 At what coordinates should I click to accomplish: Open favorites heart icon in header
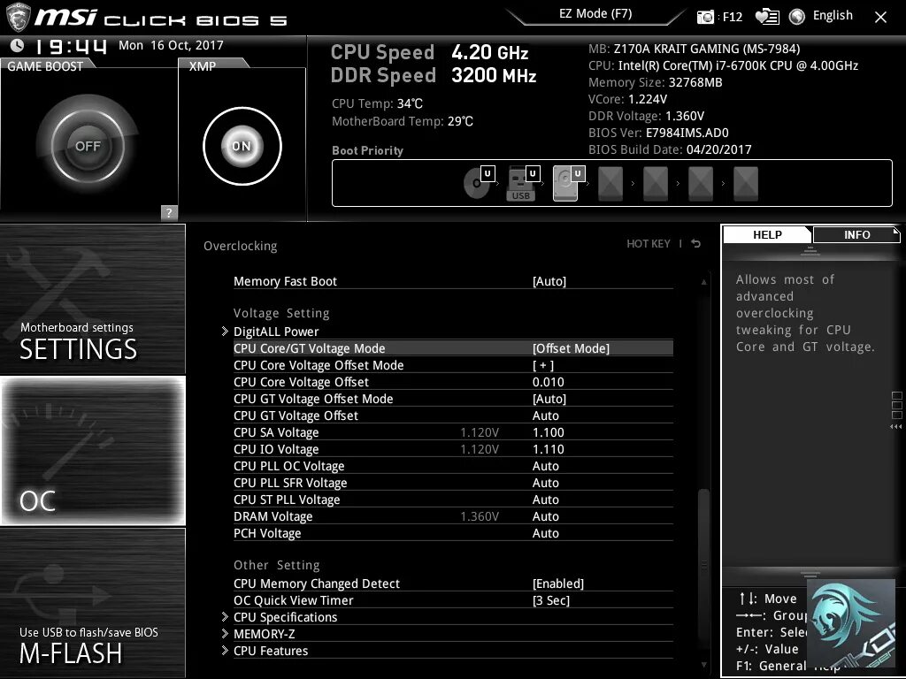(x=767, y=17)
